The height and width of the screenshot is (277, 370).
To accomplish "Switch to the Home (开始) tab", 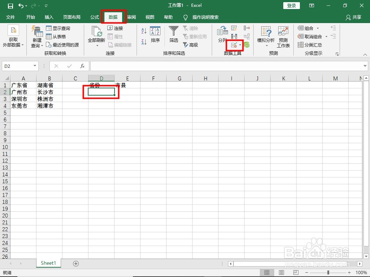I will point(30,17).
